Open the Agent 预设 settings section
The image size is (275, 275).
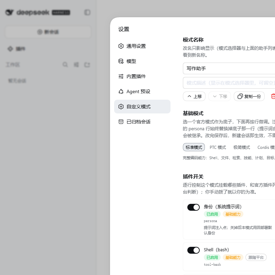pos(142,91)
